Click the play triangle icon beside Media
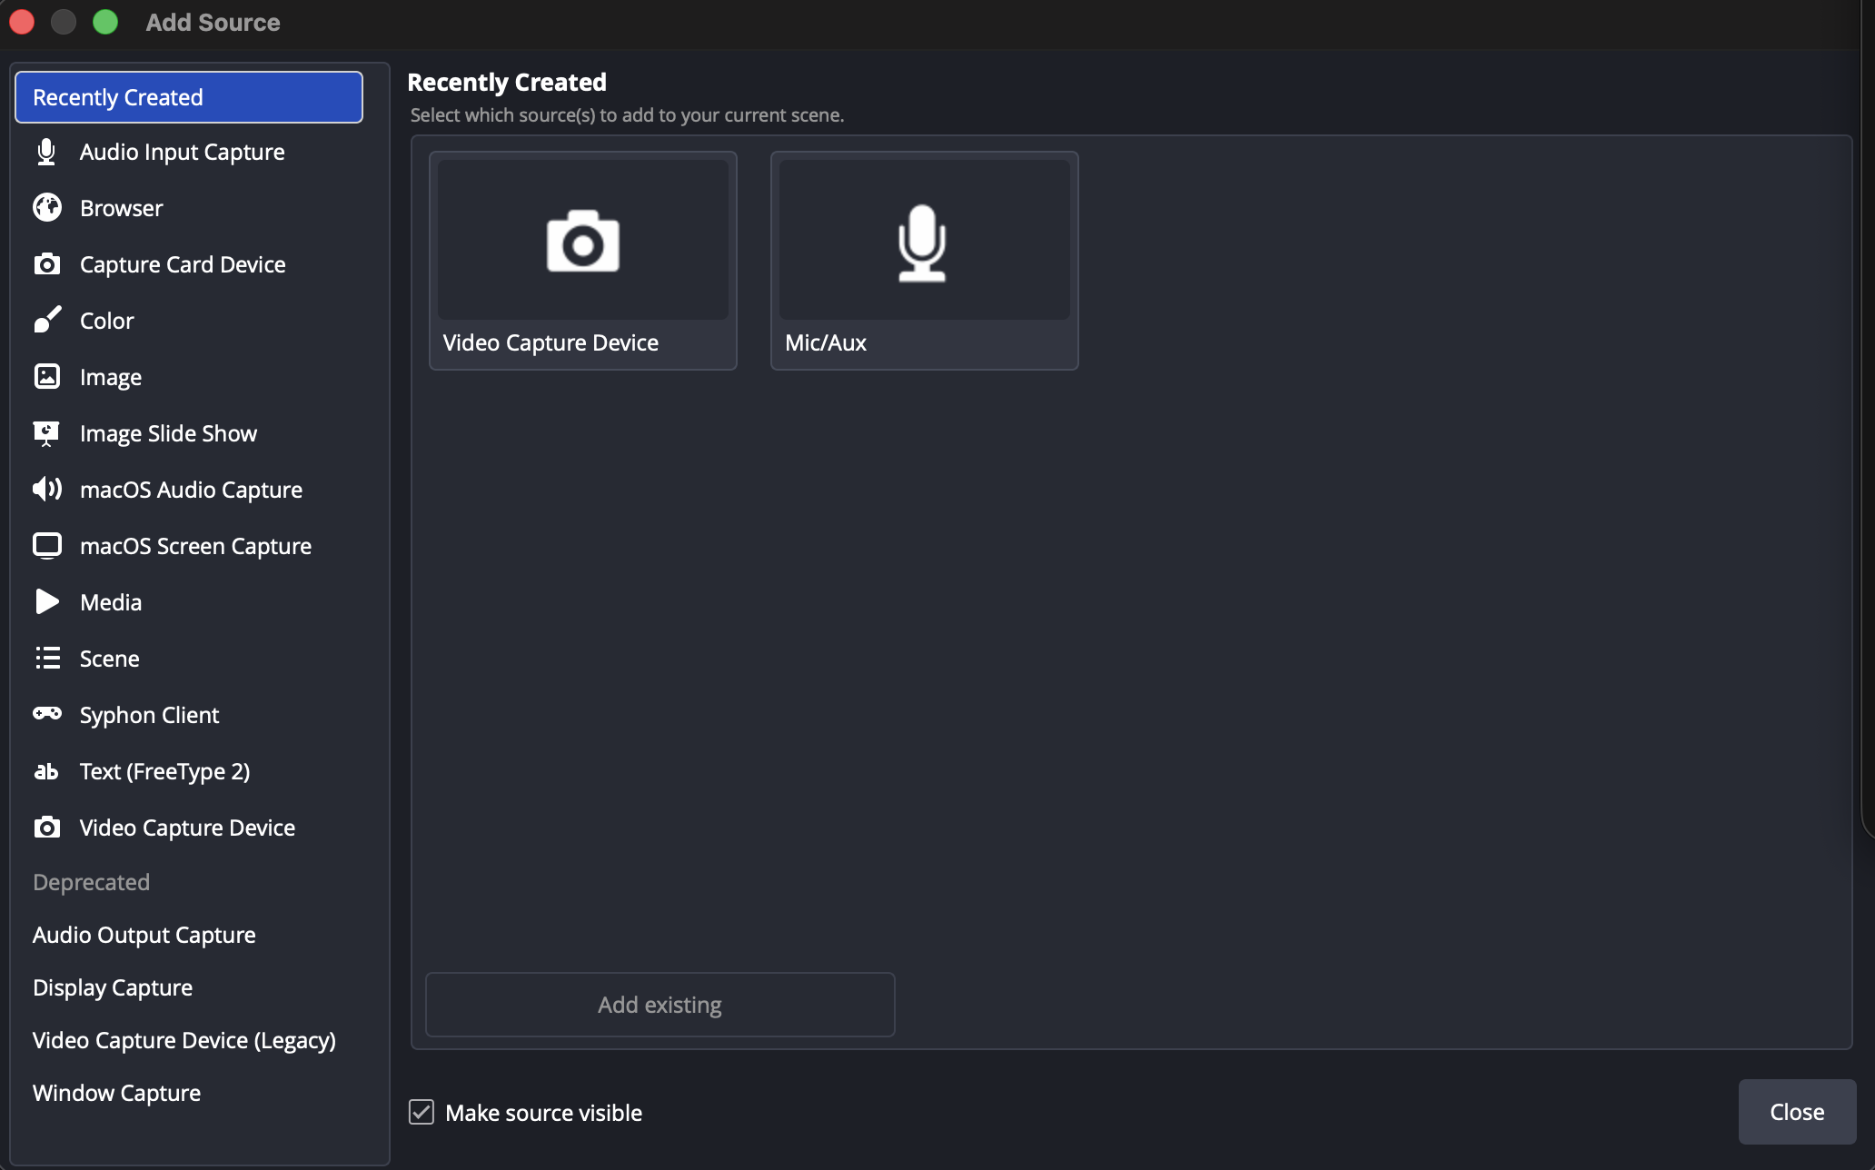 pos(47,601)
